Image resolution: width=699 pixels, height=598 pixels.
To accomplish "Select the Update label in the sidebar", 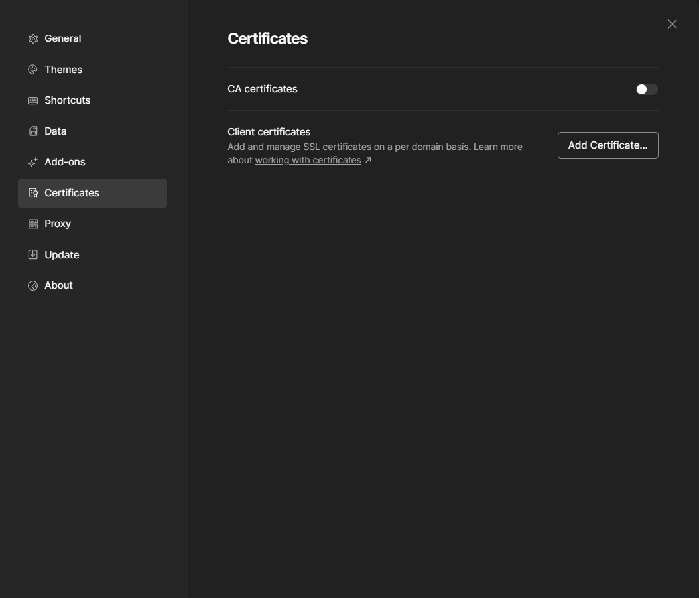I will coord(62,255).
